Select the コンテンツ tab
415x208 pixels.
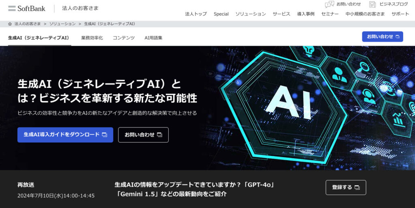click(124, 38)
